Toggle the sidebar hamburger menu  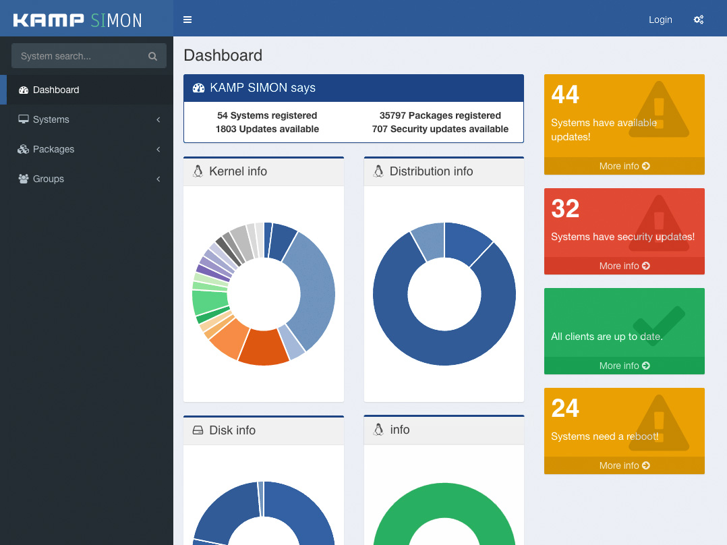[x=187, y=20]
